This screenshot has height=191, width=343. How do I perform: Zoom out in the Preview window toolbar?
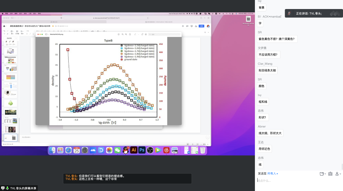123,34
